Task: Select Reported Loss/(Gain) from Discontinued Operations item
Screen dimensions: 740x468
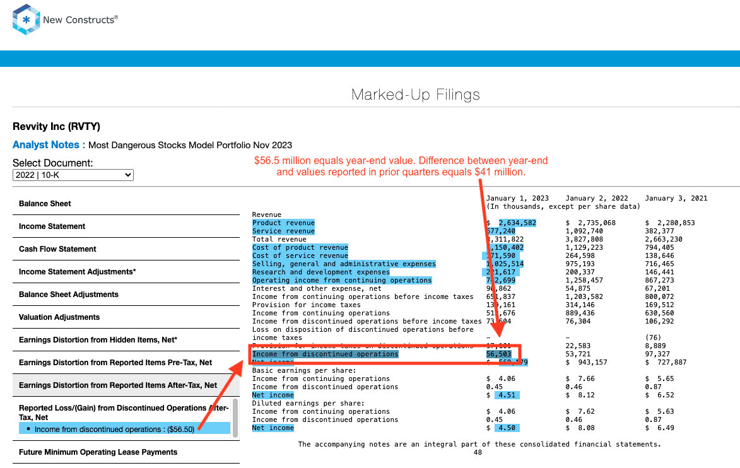Action: pos(124,412)
